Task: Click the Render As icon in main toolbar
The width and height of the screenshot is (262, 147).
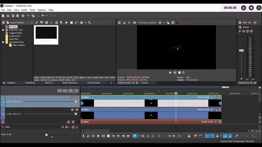Action: 18,16
